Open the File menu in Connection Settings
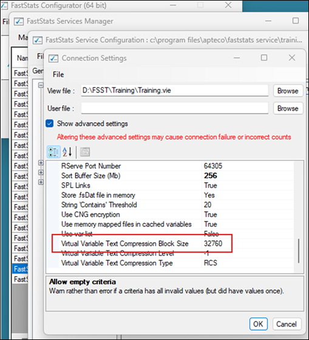 click(58, 75)
